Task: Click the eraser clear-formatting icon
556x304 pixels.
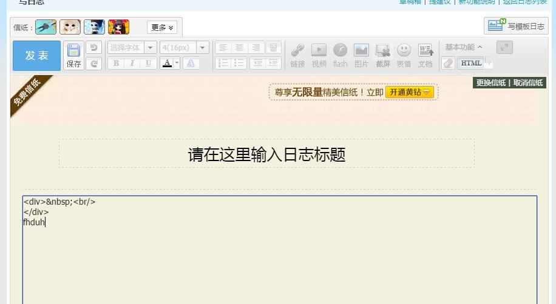Action: tap(448, 64)
